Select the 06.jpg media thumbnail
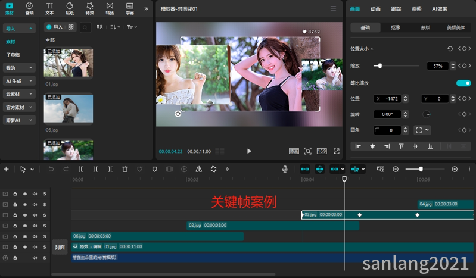The height and width of the screenshot is (278, 476). point(69,108)
